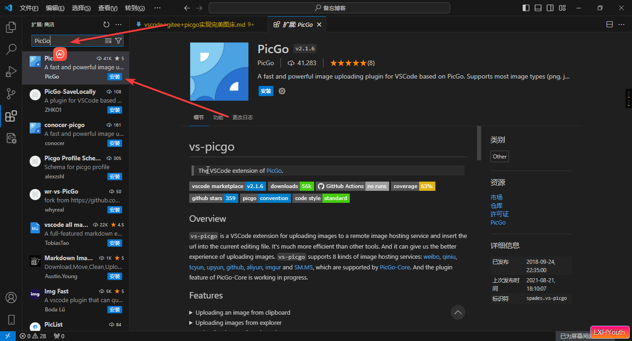
Task: Split the editor to the right
Action: 609,24
